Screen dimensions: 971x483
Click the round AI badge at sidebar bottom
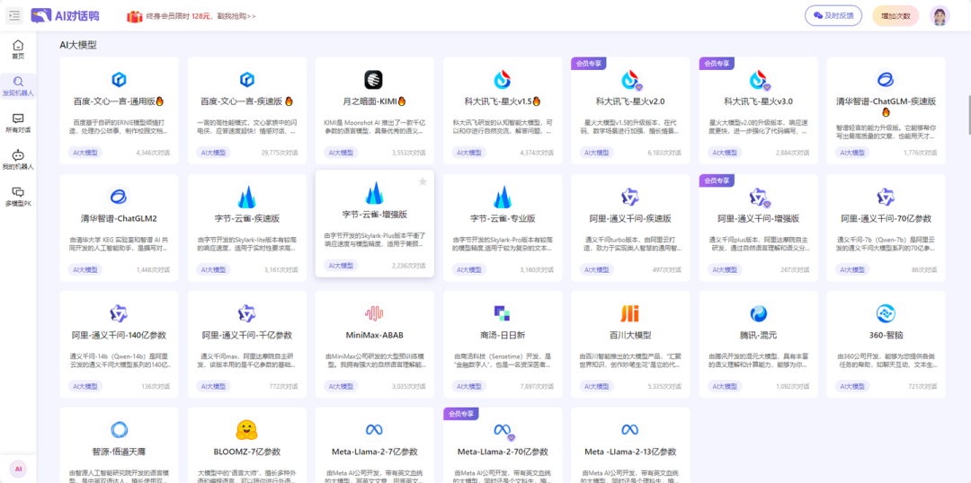18,468
